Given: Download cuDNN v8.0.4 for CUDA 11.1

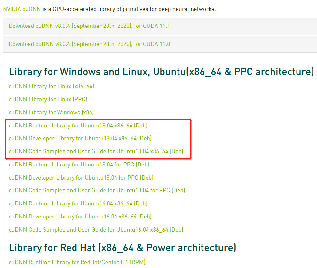Looking at the screenshot, I should point(90,26).
